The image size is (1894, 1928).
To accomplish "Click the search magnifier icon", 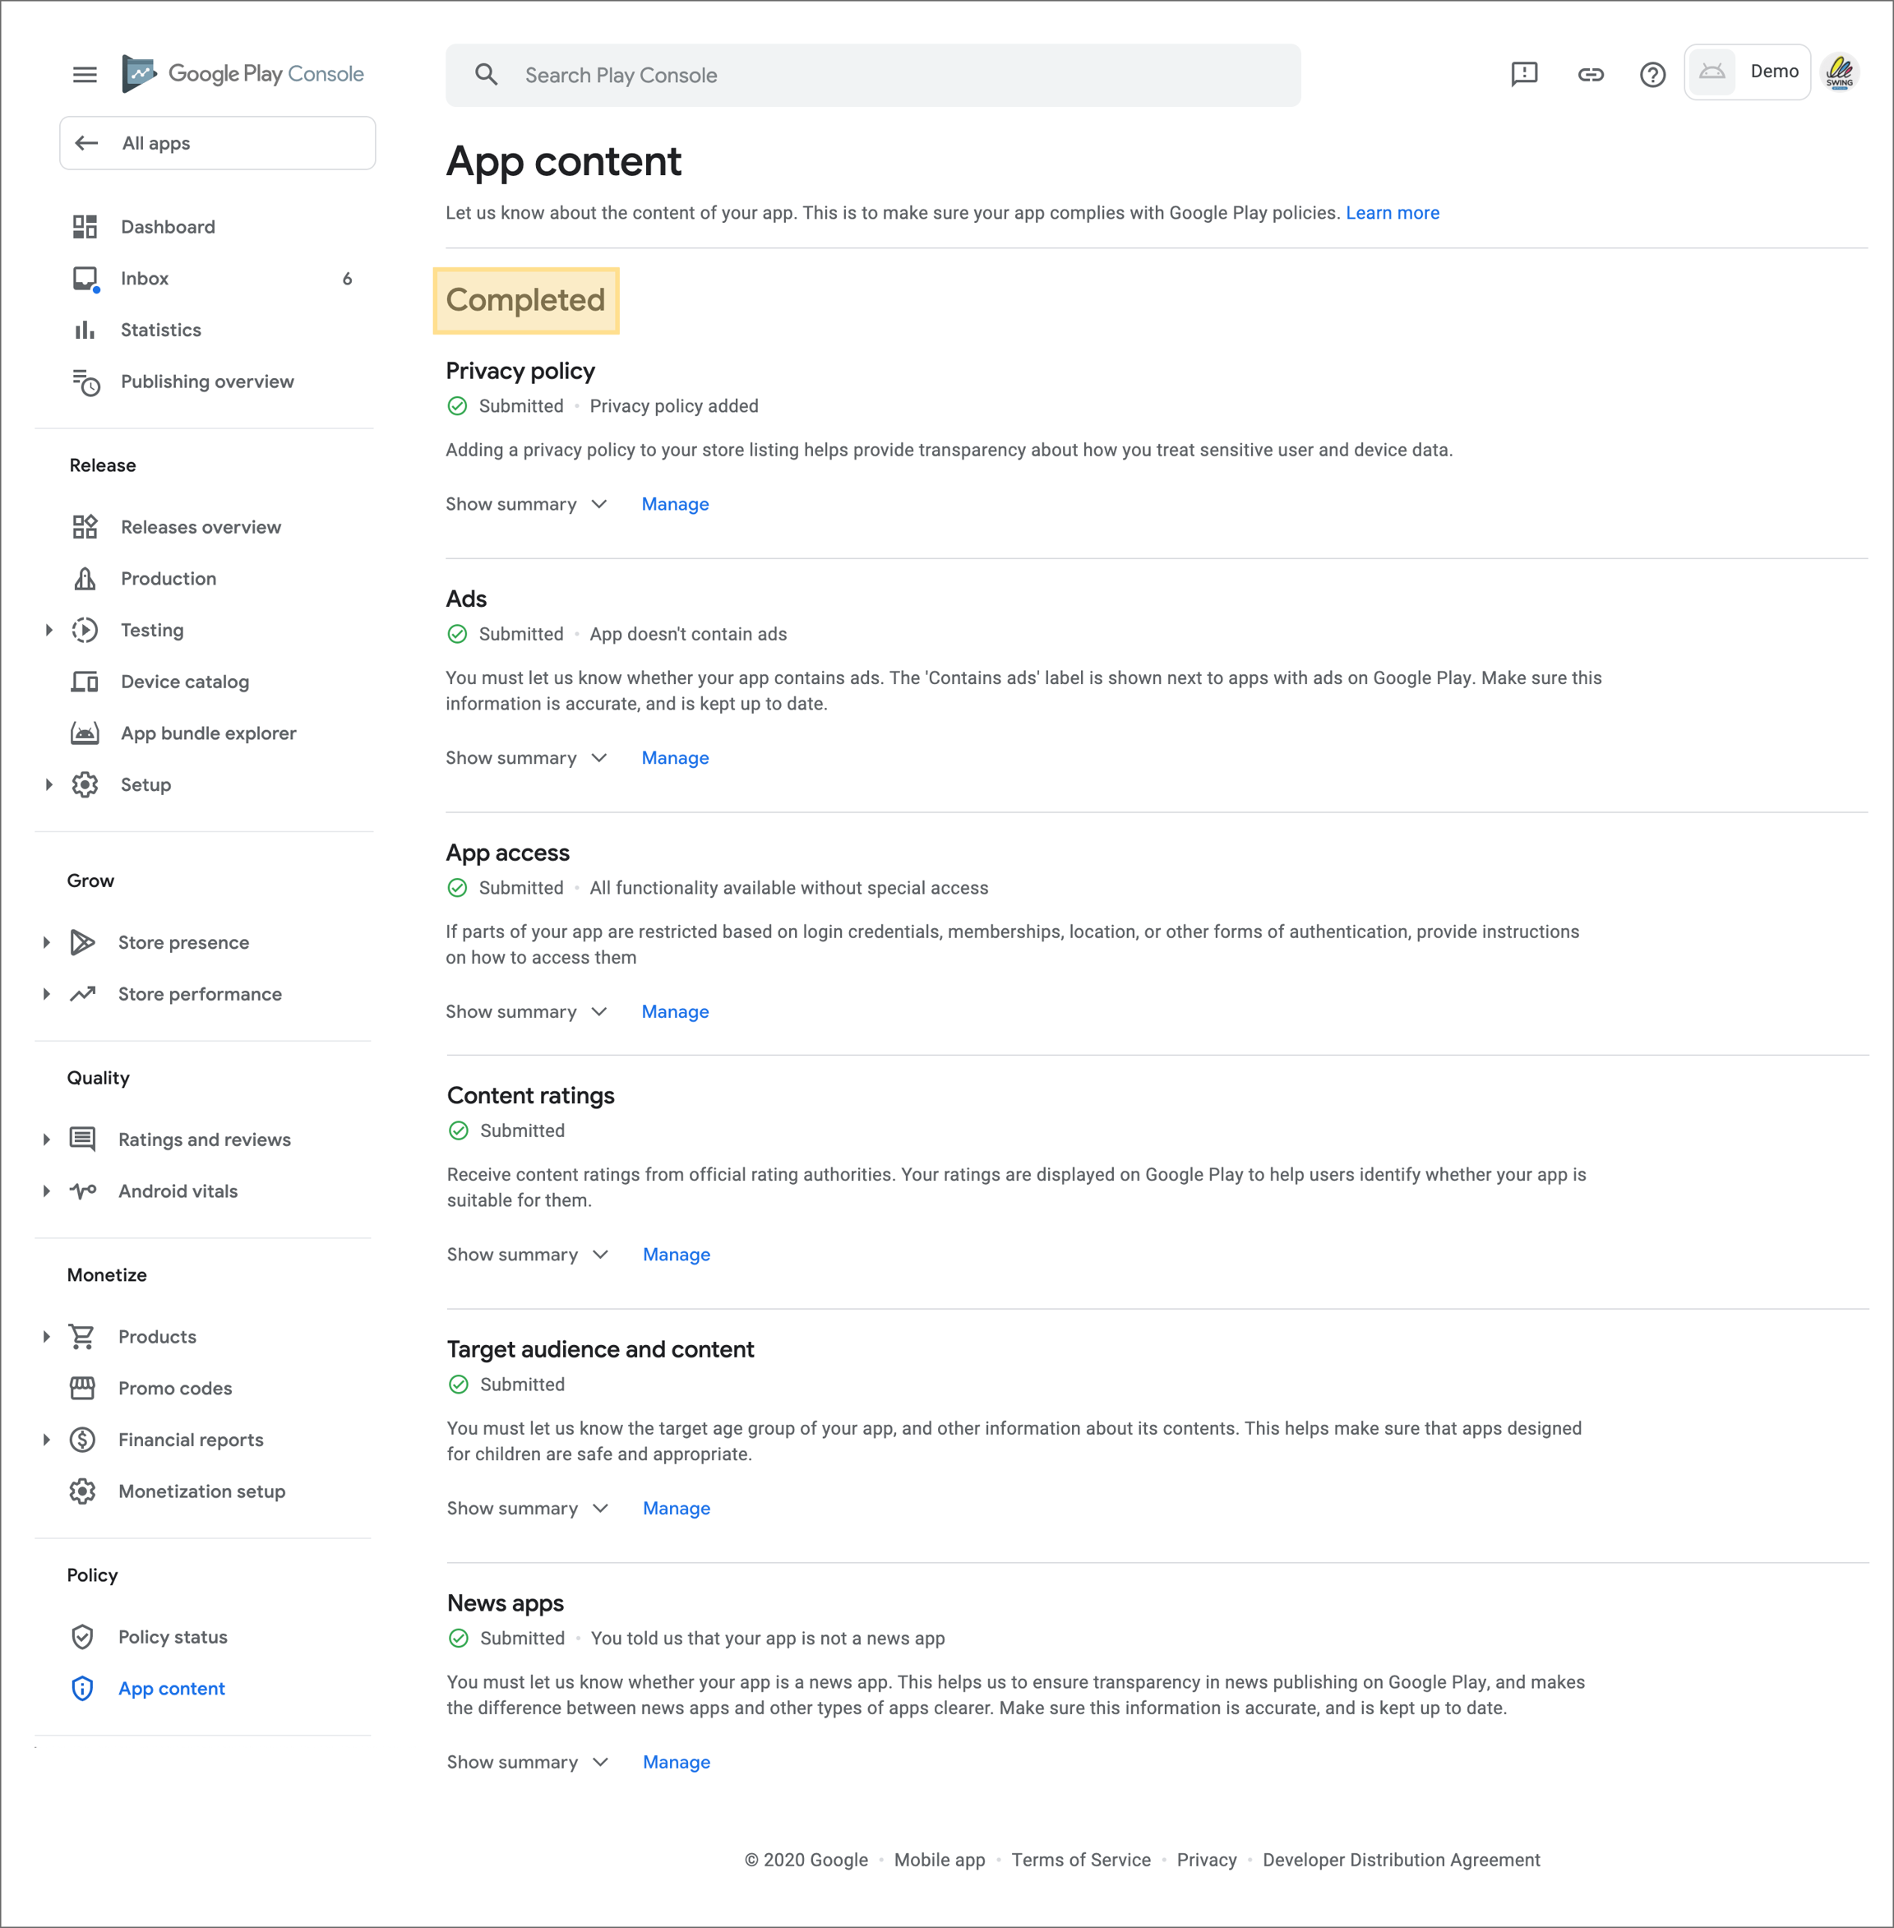I will click(486, 75).
